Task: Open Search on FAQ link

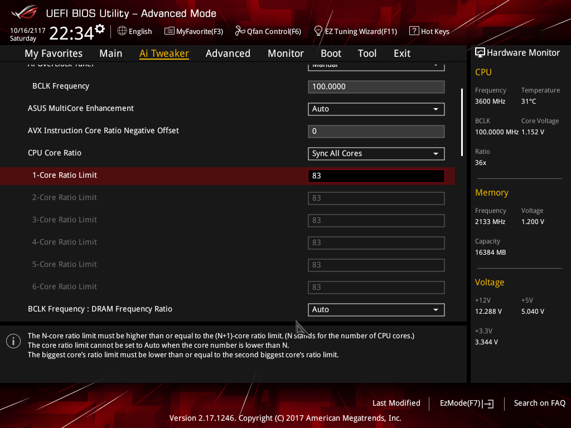Action: (x=539, y=403)
